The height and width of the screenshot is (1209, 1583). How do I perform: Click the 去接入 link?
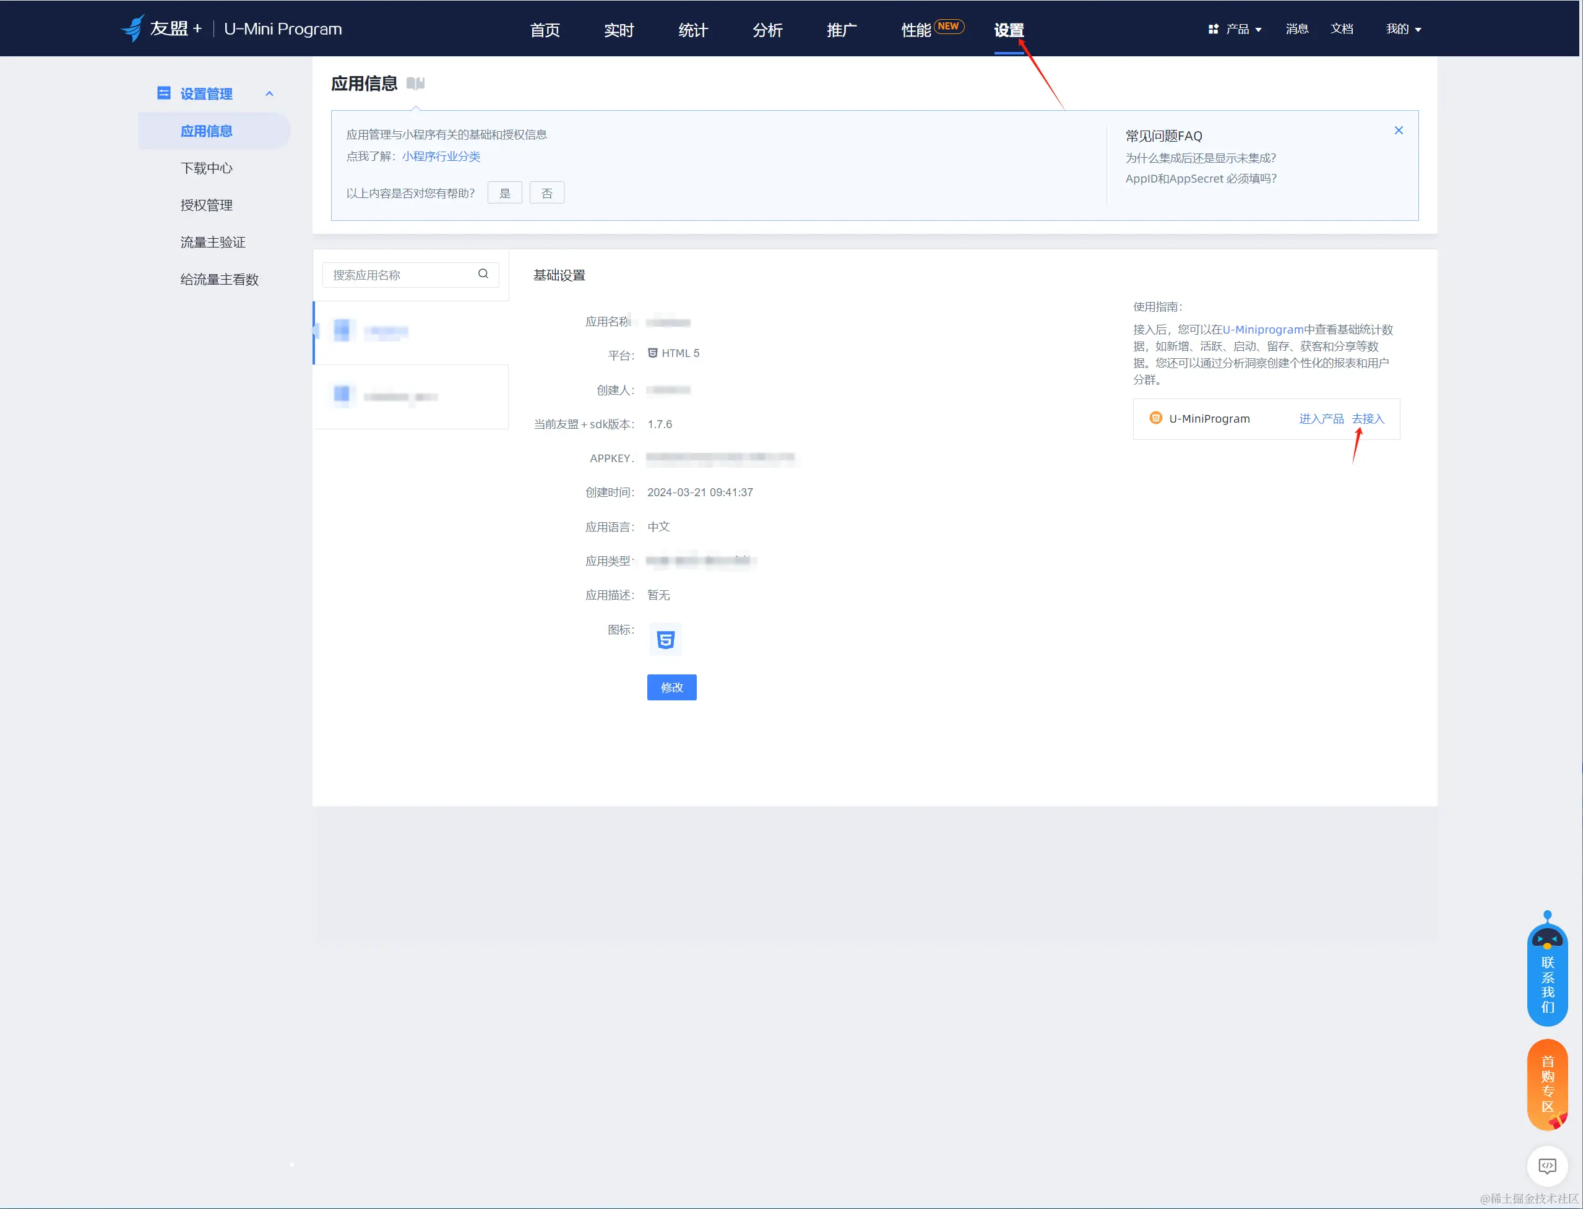click(x=1368, y=419)
